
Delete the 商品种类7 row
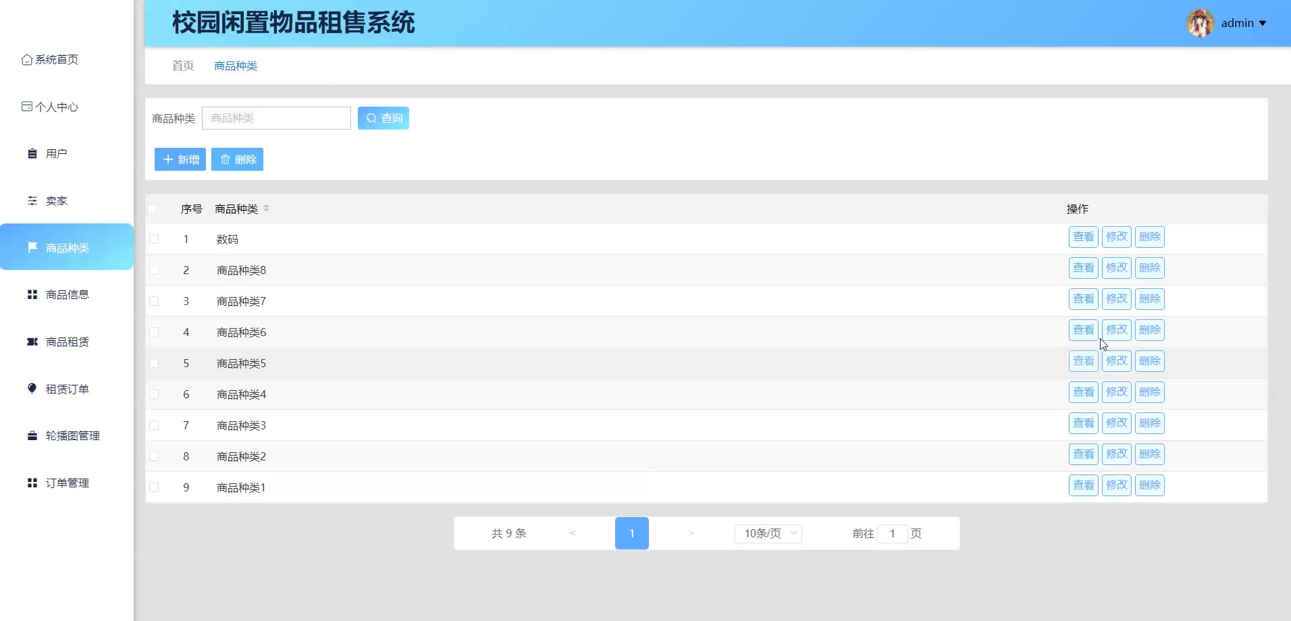1150,299
